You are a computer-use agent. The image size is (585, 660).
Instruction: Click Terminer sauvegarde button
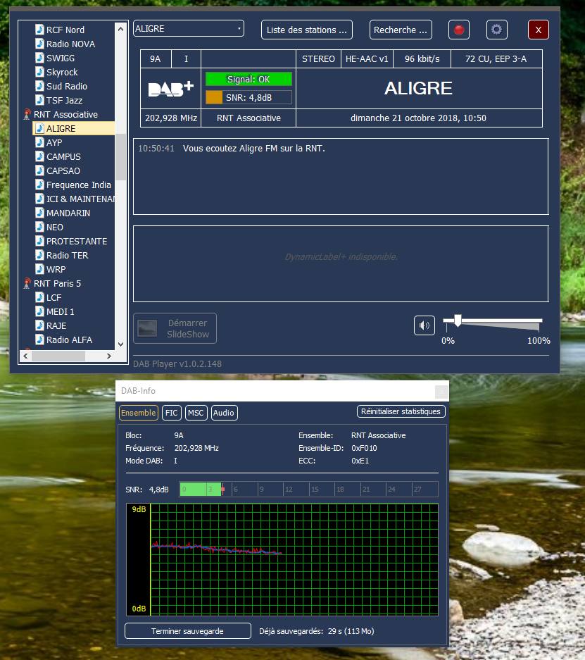[x=187, y=631]
